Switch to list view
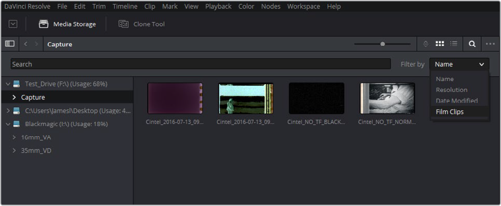 [x=454, y=44]
